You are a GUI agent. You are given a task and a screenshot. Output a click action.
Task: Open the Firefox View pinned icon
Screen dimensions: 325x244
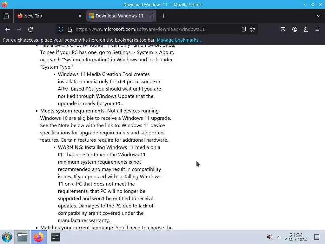6,16
